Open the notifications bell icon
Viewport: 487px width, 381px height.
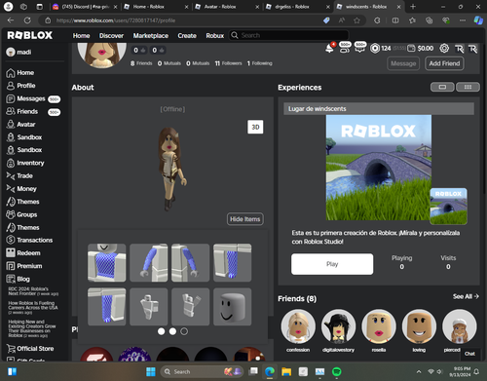coord(329,49)
